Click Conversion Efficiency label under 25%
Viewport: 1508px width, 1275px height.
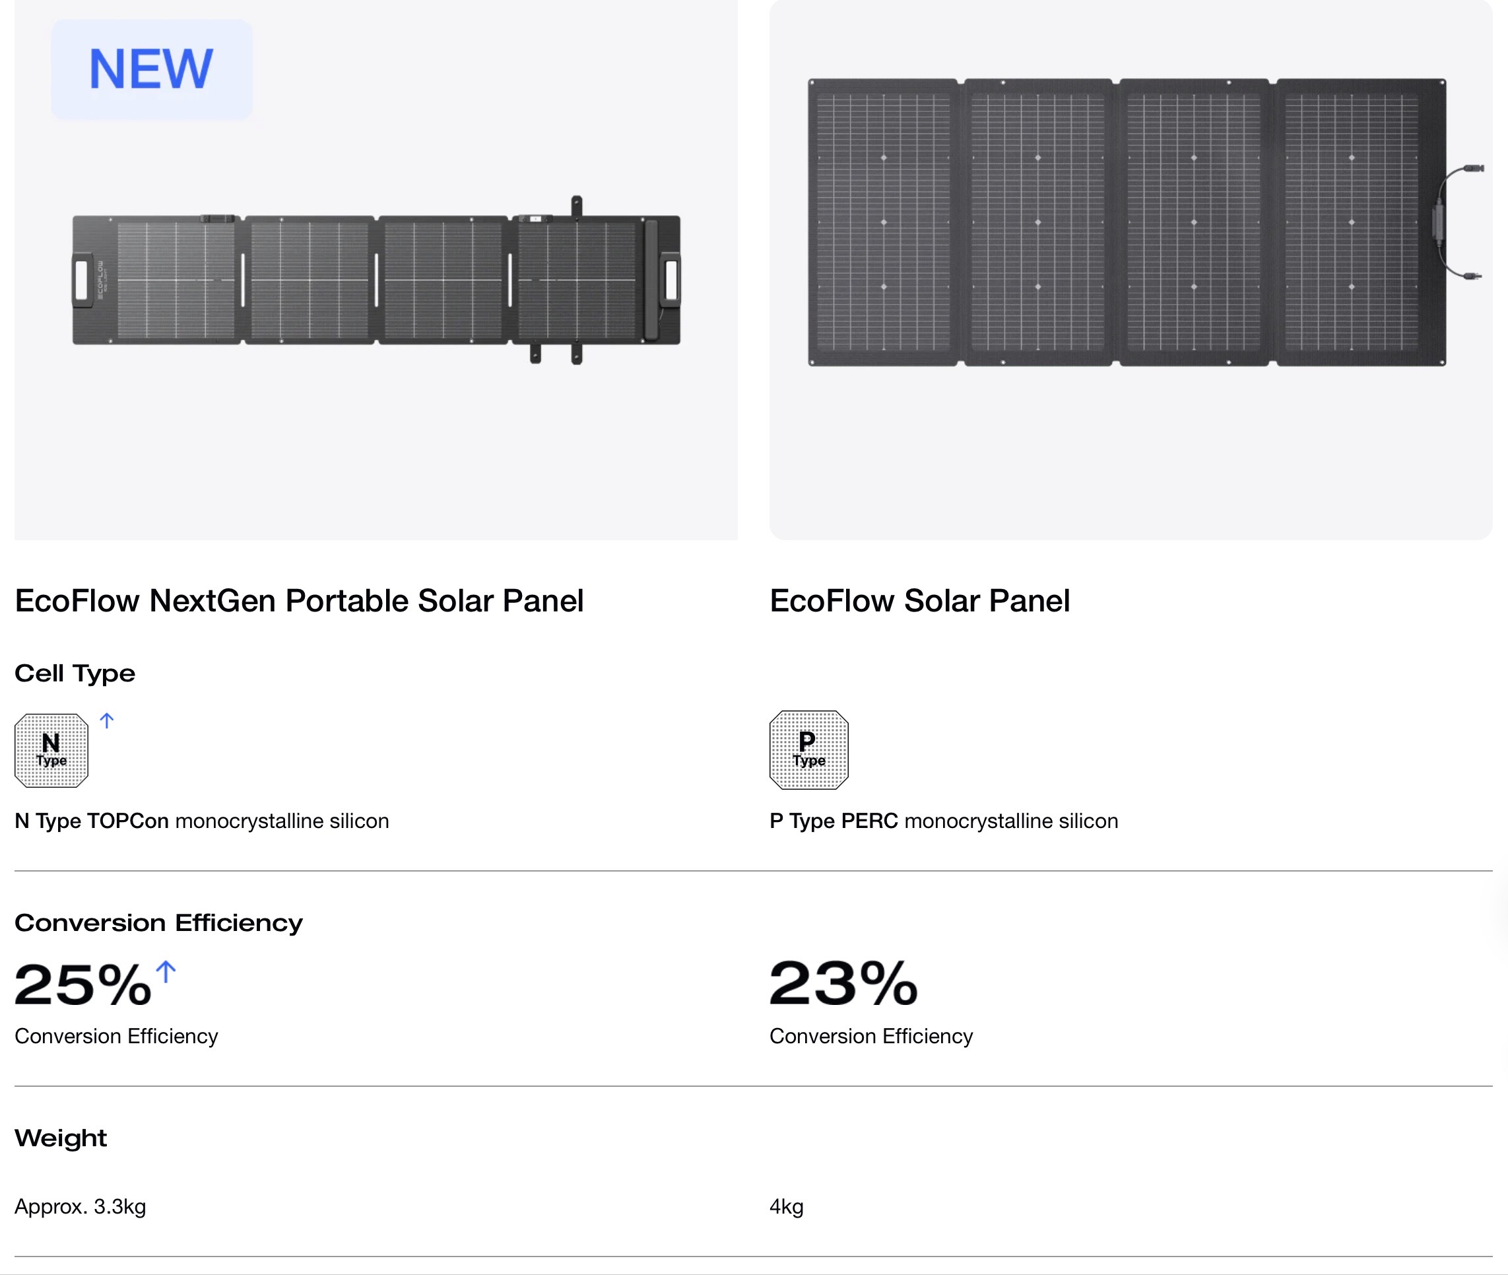pyautogui.click(x=116, y=1037)
